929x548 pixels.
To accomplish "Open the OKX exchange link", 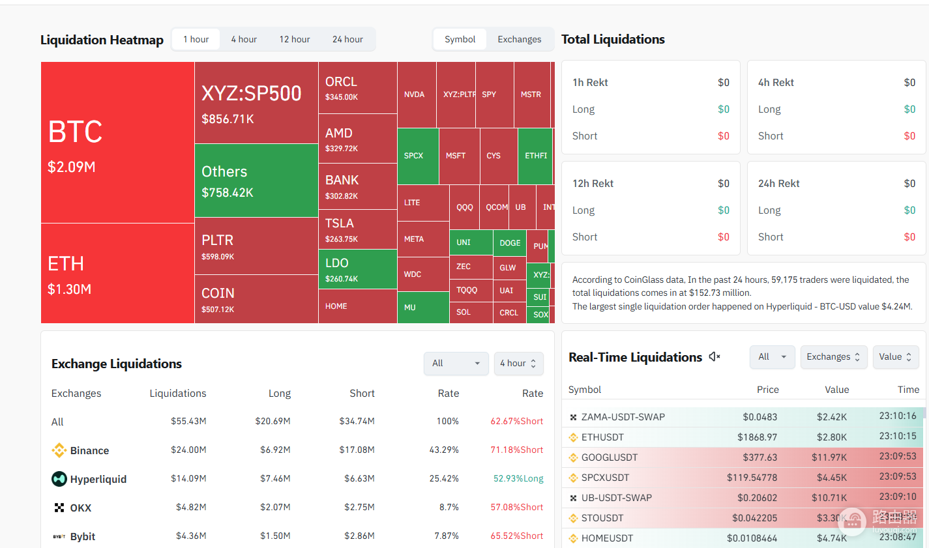I will pos(81,508).
